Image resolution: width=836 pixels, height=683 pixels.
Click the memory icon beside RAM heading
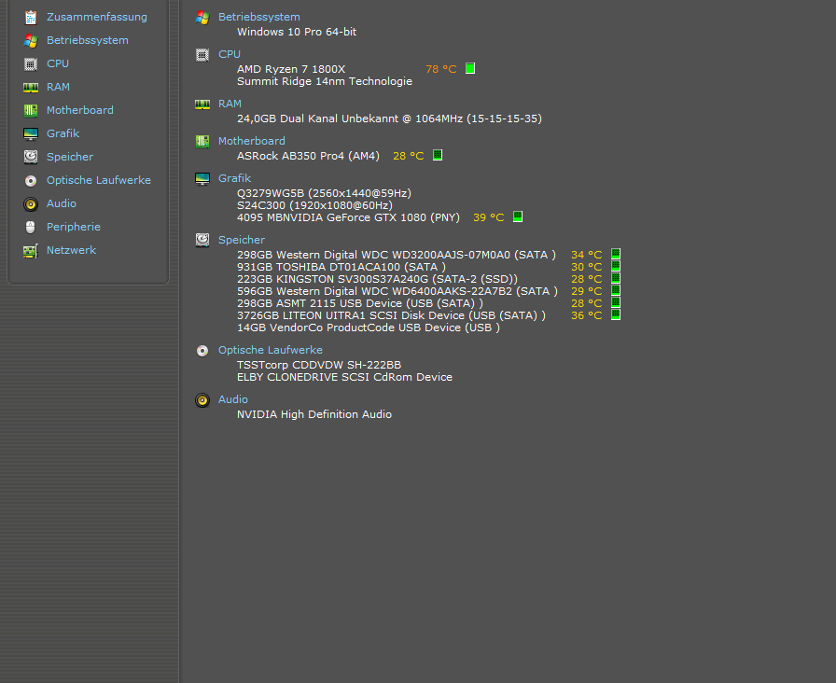pos(202,104)
